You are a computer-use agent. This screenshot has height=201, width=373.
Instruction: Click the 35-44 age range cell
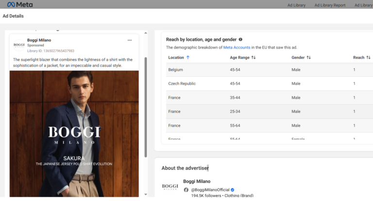[235, 97]
